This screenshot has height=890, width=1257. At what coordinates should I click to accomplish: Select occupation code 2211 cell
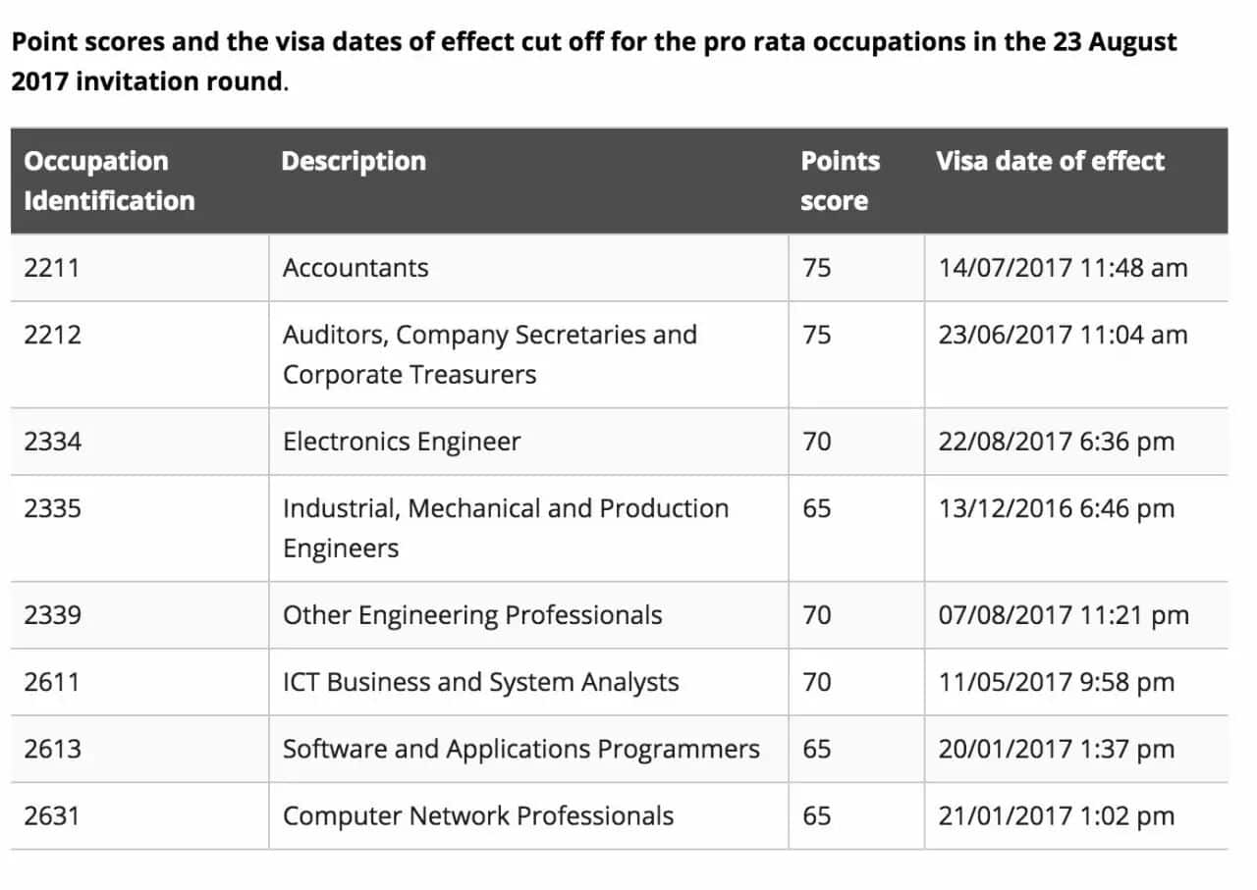pyautogui.click(x=139, y=268)
